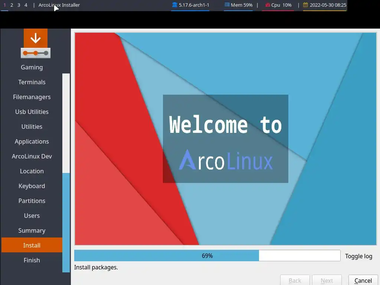Switch to workspace 2

point(12,5)
